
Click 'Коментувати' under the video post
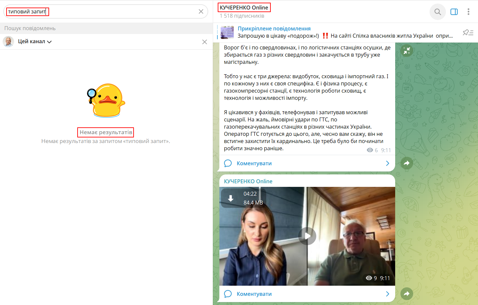click(254, 294)
